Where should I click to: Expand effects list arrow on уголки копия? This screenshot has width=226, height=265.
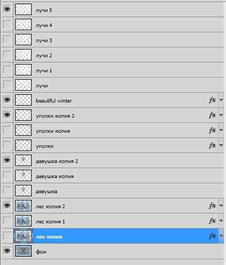(221, 130)
